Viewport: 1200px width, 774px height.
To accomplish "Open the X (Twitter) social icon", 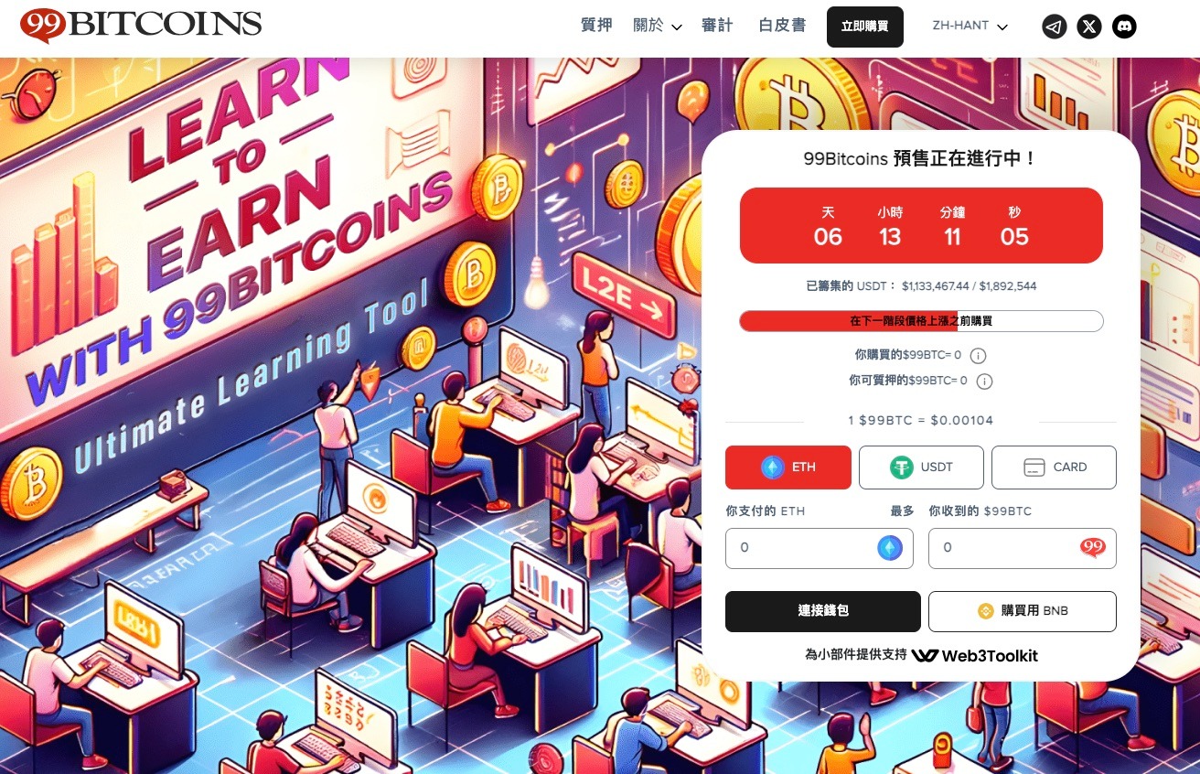I will (x=1089, y=27).
